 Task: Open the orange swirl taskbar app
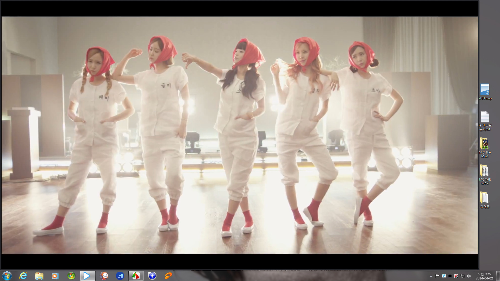(168, 276)
